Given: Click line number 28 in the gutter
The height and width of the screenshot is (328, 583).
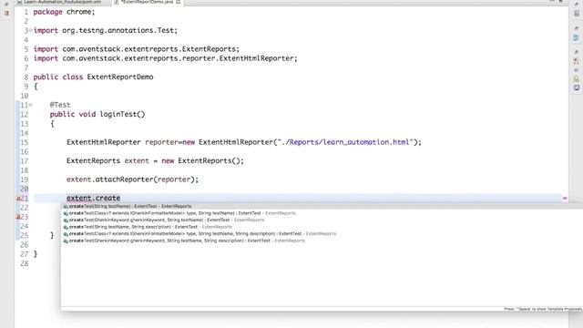Looking at the screenshot, I should point(25,263).
